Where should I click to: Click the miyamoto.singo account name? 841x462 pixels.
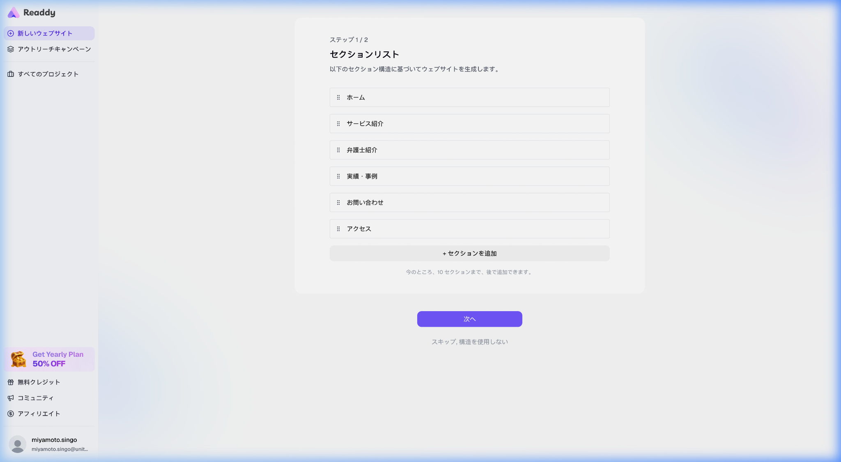point(54,440)
